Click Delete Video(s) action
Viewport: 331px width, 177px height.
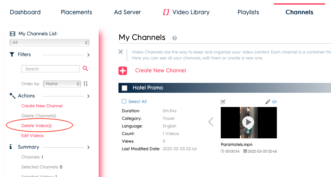[37, 126]
